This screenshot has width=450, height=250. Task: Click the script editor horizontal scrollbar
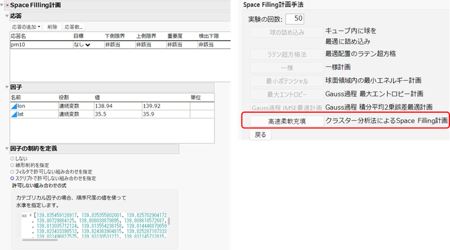coord(39,240)
